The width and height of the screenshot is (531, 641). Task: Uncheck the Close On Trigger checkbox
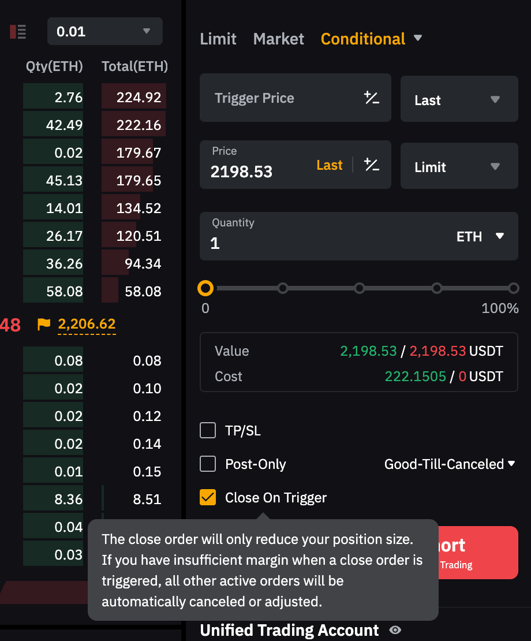(x=208, y=497)
